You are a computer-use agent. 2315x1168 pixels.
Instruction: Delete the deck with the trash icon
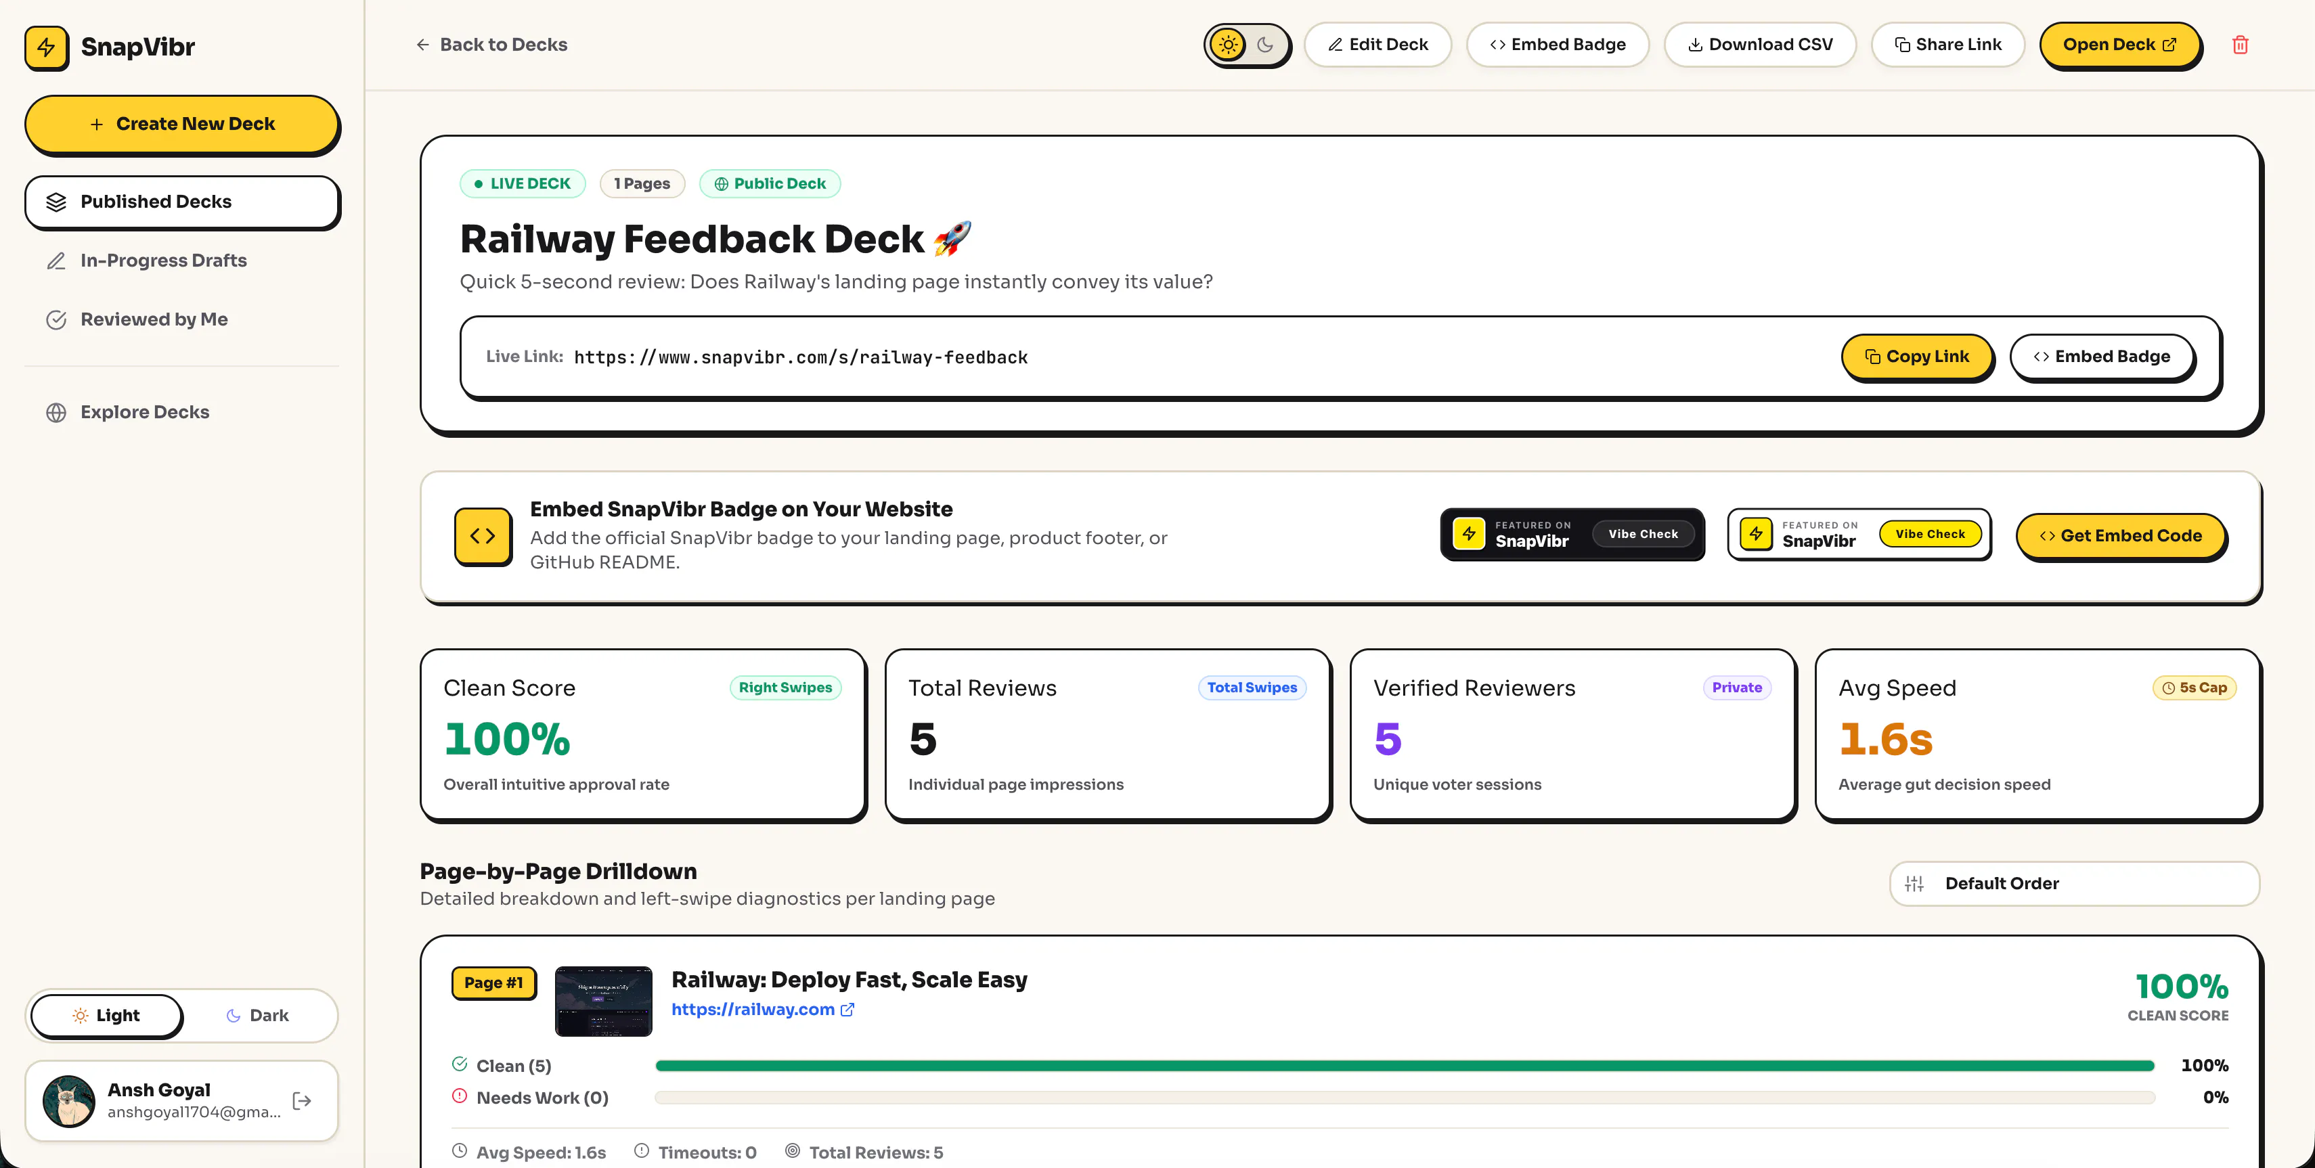(x=2239, y=45)
